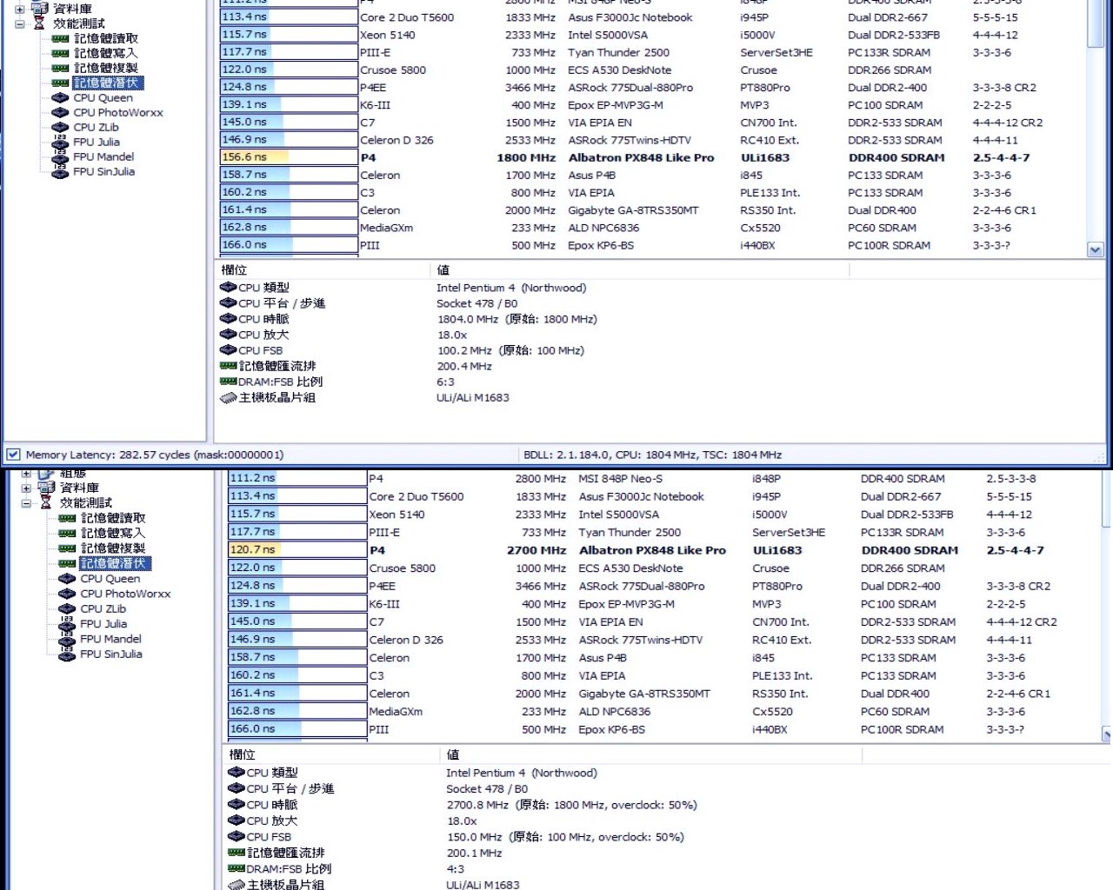
Task: Open CPU ZLib benchmark in the lower window
Action: pos(103,608)
